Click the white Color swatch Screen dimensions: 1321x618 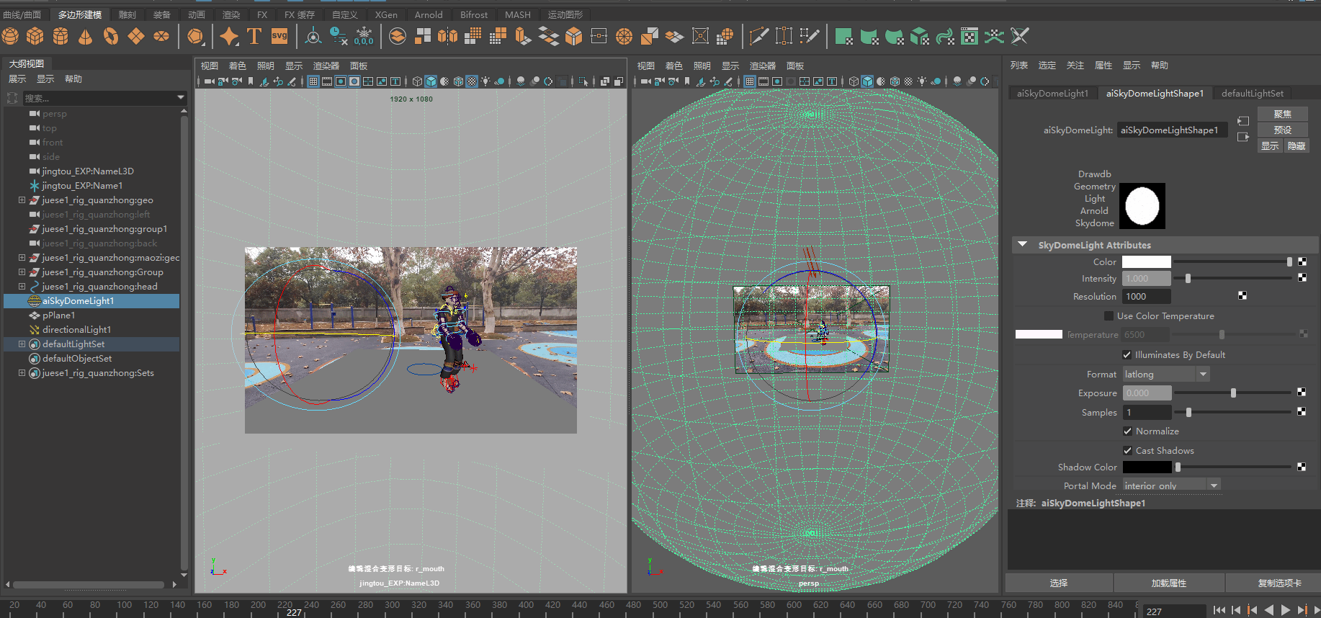pos(1146,262)
